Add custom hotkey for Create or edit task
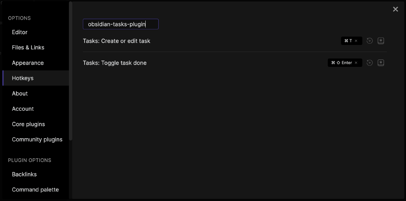This screenshot has height=201, width=406. [x=381, y=41]
